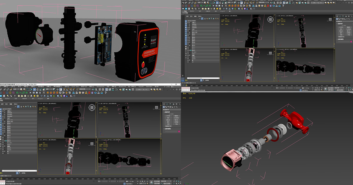The image size is (353, 185).
Task: Enable 自动关键点 Auto Key in lower-left window
Action: 157,181
